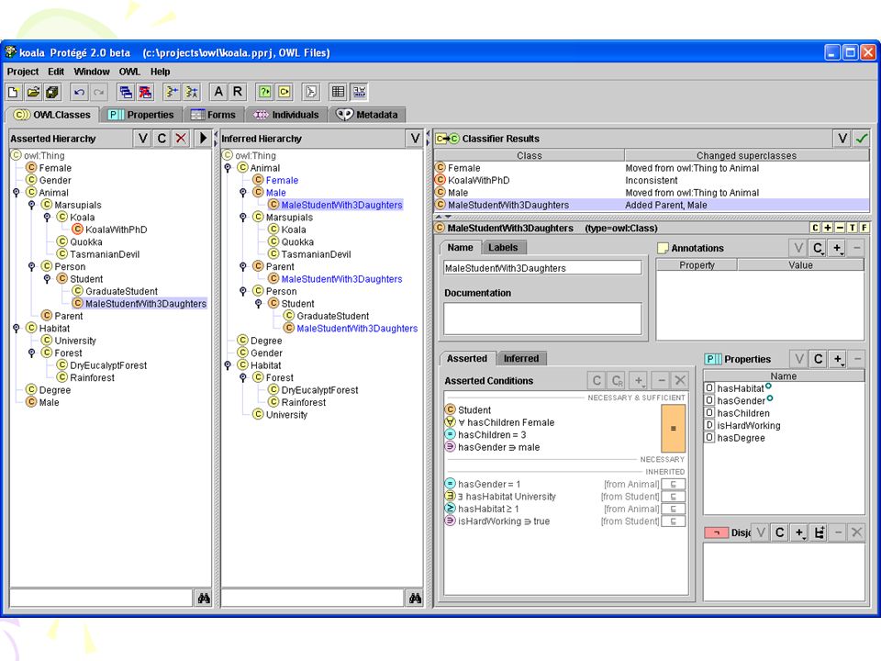Click the subset button on the isHardWorking row
Viewport: 881px width, 661px height.
(x=673, y=521)
